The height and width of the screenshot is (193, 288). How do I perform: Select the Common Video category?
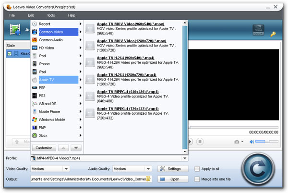pos(59,32)
